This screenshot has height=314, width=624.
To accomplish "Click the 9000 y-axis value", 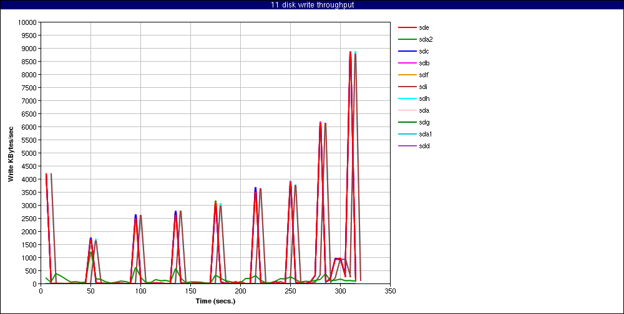I will (29, 49).
